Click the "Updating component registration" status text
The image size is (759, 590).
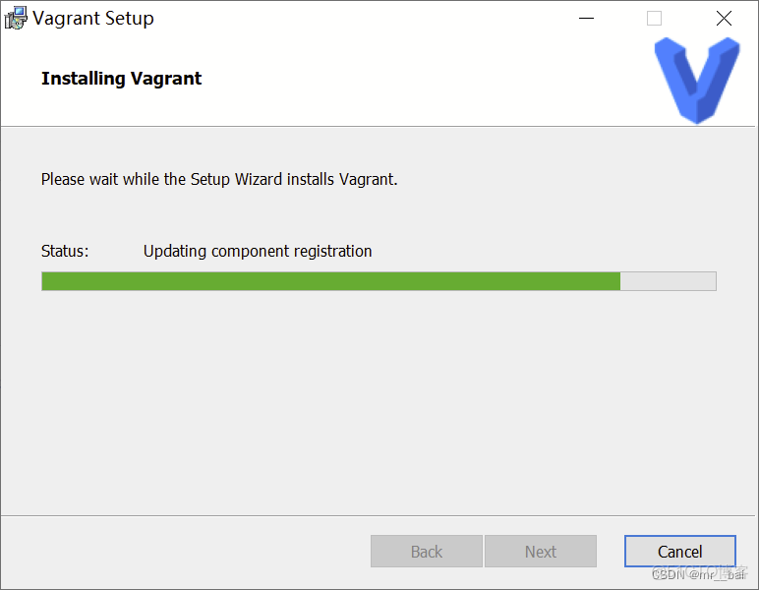258,251
